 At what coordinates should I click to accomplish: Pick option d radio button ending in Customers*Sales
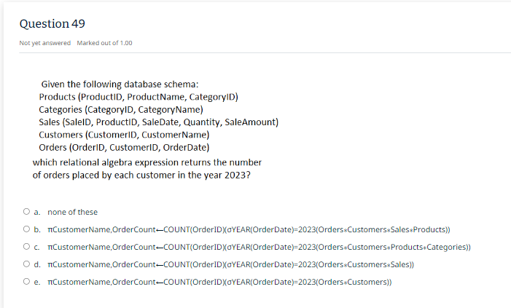(x=26, y=264)
